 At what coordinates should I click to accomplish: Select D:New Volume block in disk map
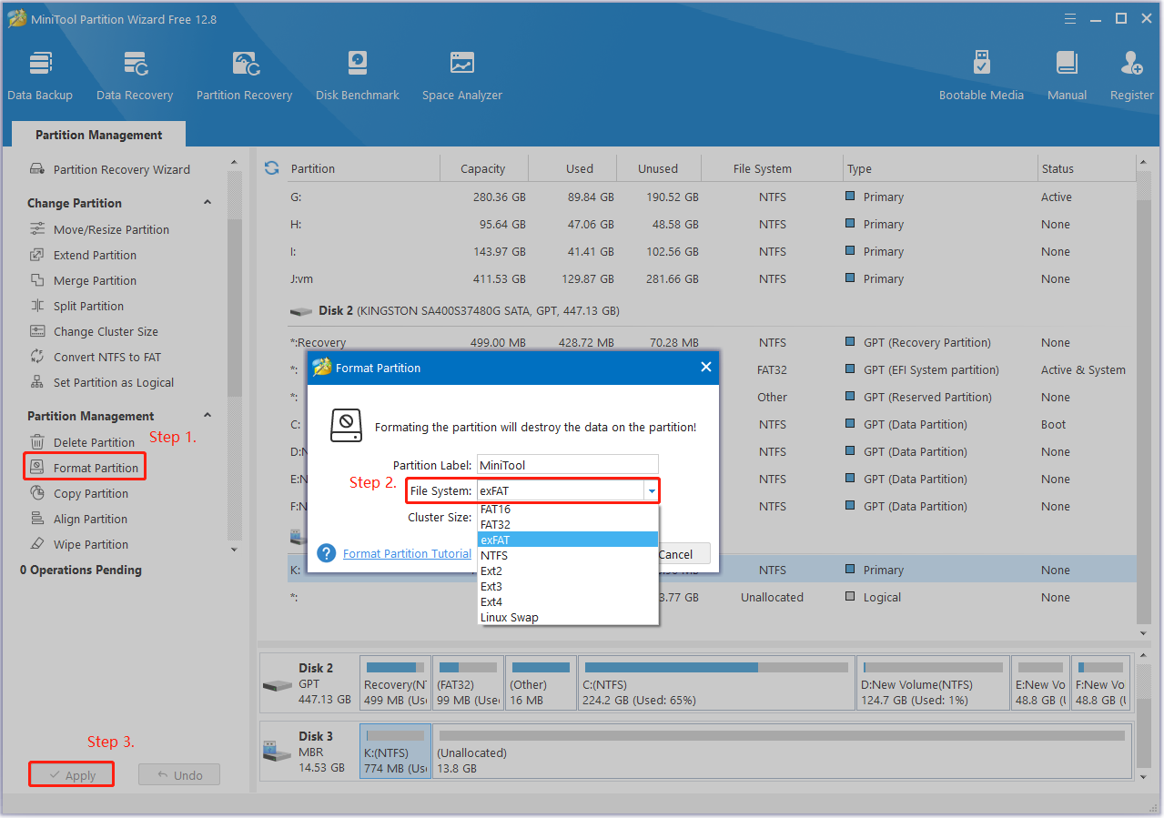tap(933, 683)
